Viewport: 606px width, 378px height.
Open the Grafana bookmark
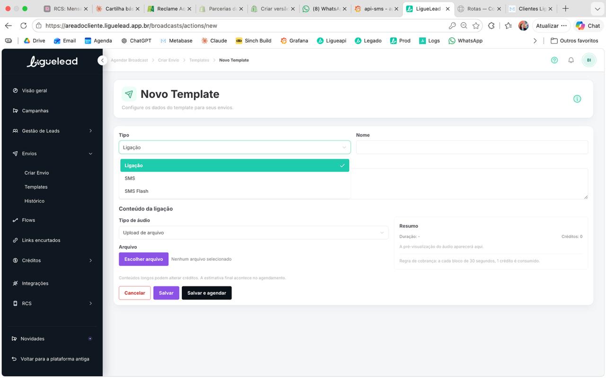coord(294,41)
